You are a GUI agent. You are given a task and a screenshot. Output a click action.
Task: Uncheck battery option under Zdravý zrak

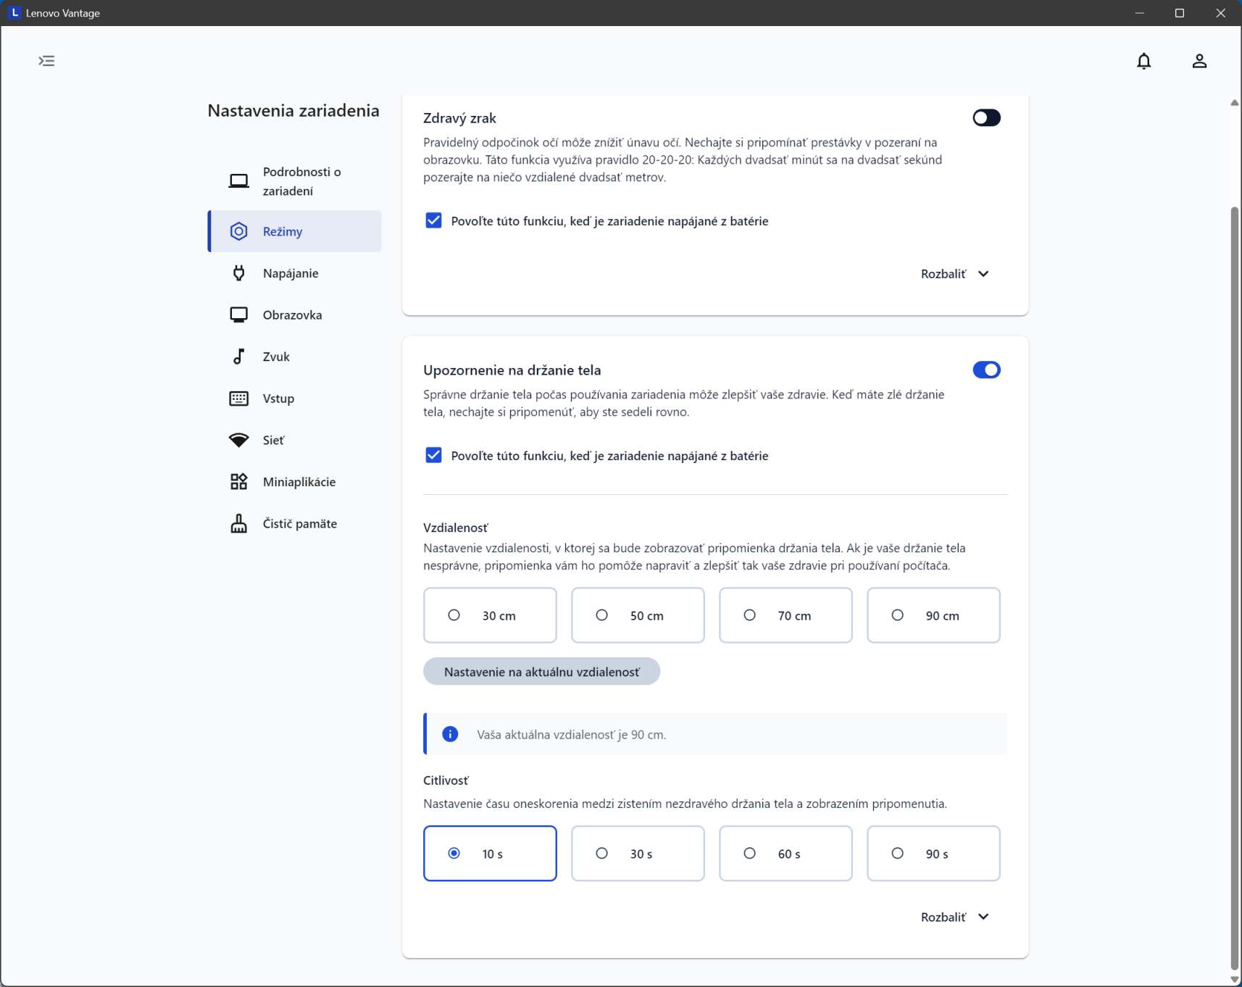pos(433,221)
